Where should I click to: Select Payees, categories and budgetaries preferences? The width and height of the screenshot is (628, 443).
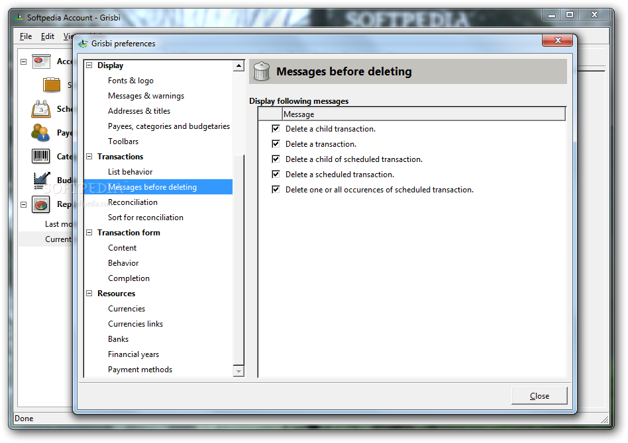click(169, 126)
